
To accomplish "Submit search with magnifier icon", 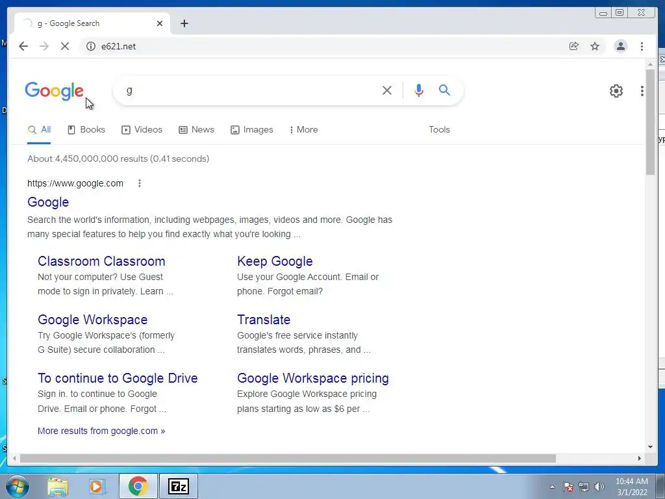I will coord(444,90).
